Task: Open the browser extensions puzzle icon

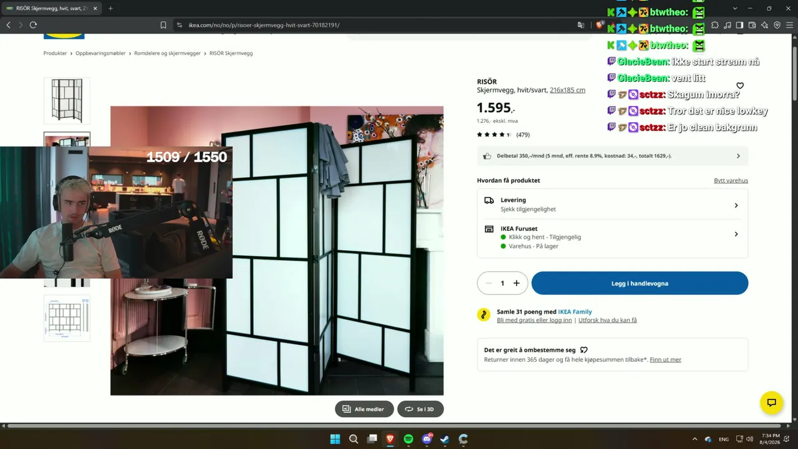Action: pyautogui.click(x=714, y=25)
